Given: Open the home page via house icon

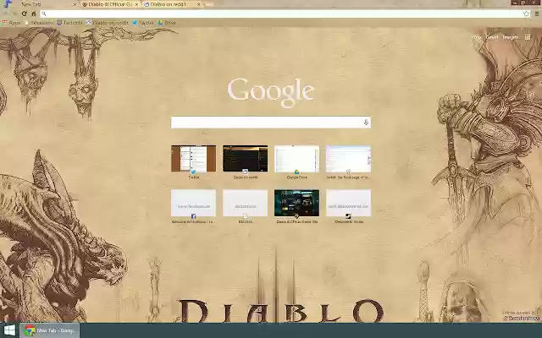Looking at the screenshot, I should click(x=34, y=14).
